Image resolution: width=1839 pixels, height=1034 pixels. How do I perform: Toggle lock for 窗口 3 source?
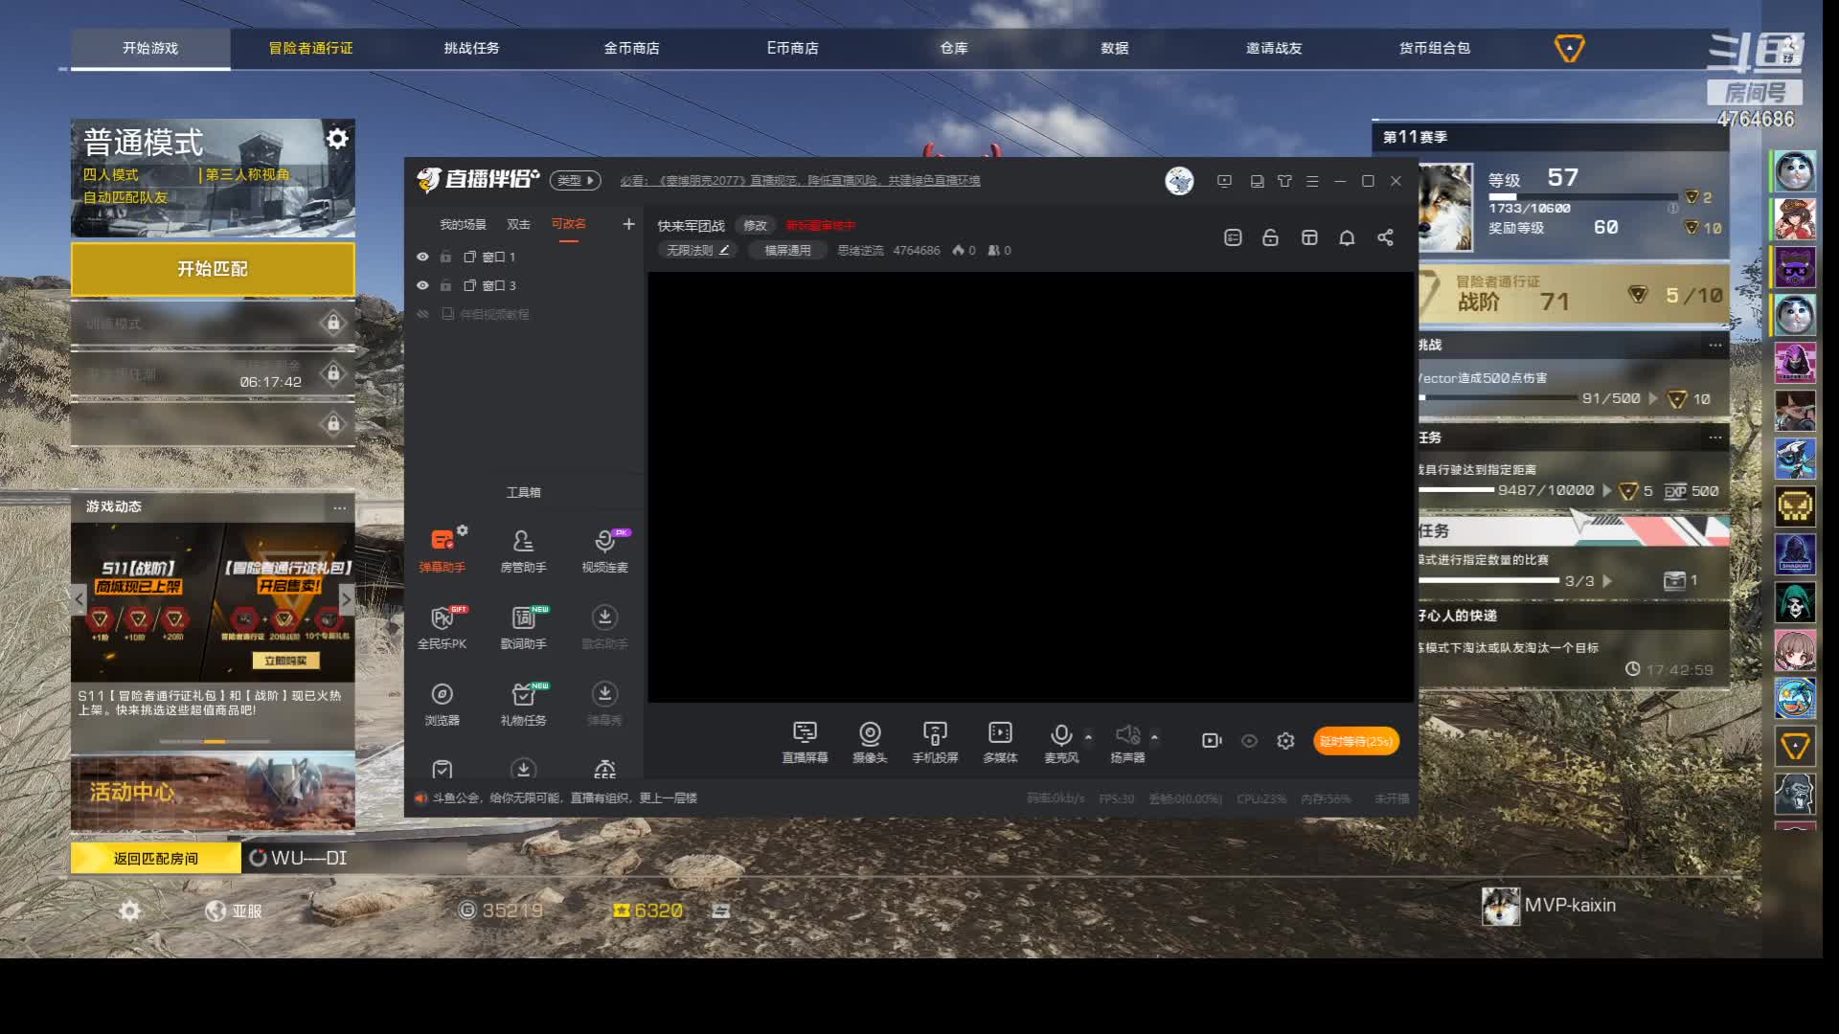pos(445,285)
